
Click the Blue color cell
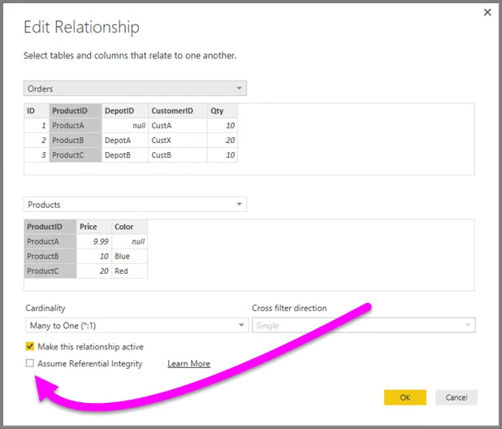[x=130, y=256]
